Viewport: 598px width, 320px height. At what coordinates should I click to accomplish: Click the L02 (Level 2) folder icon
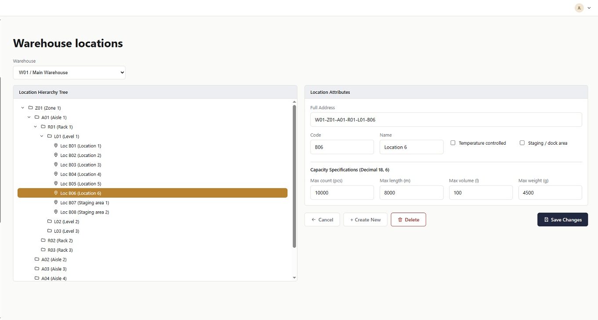click(50, 221)
